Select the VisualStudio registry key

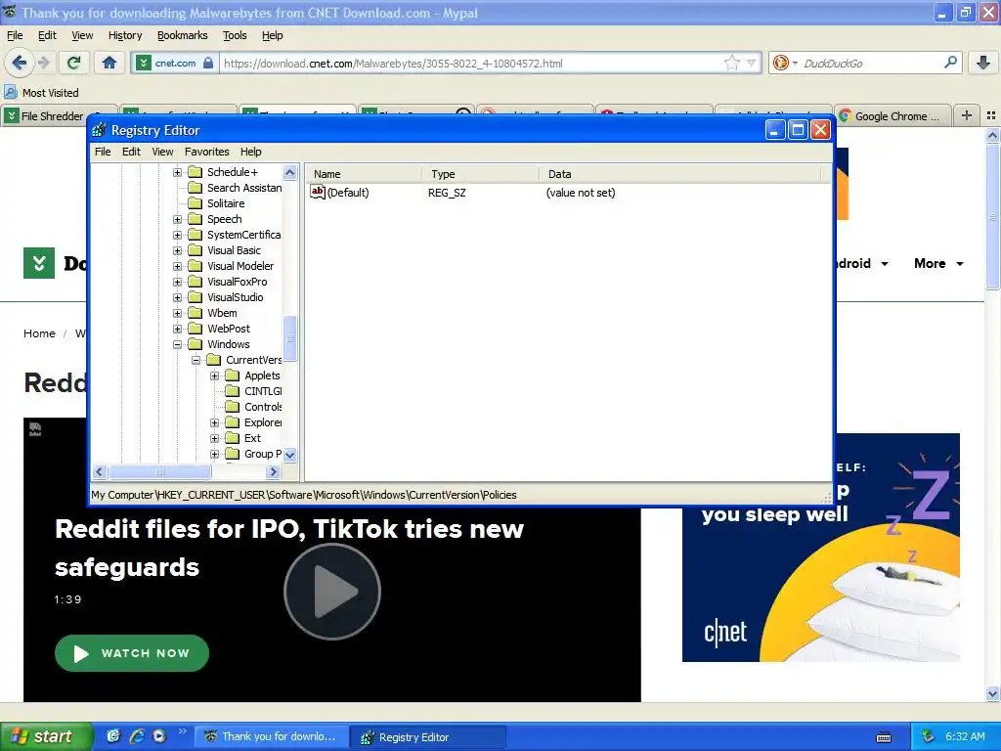[x=226, y=297]
